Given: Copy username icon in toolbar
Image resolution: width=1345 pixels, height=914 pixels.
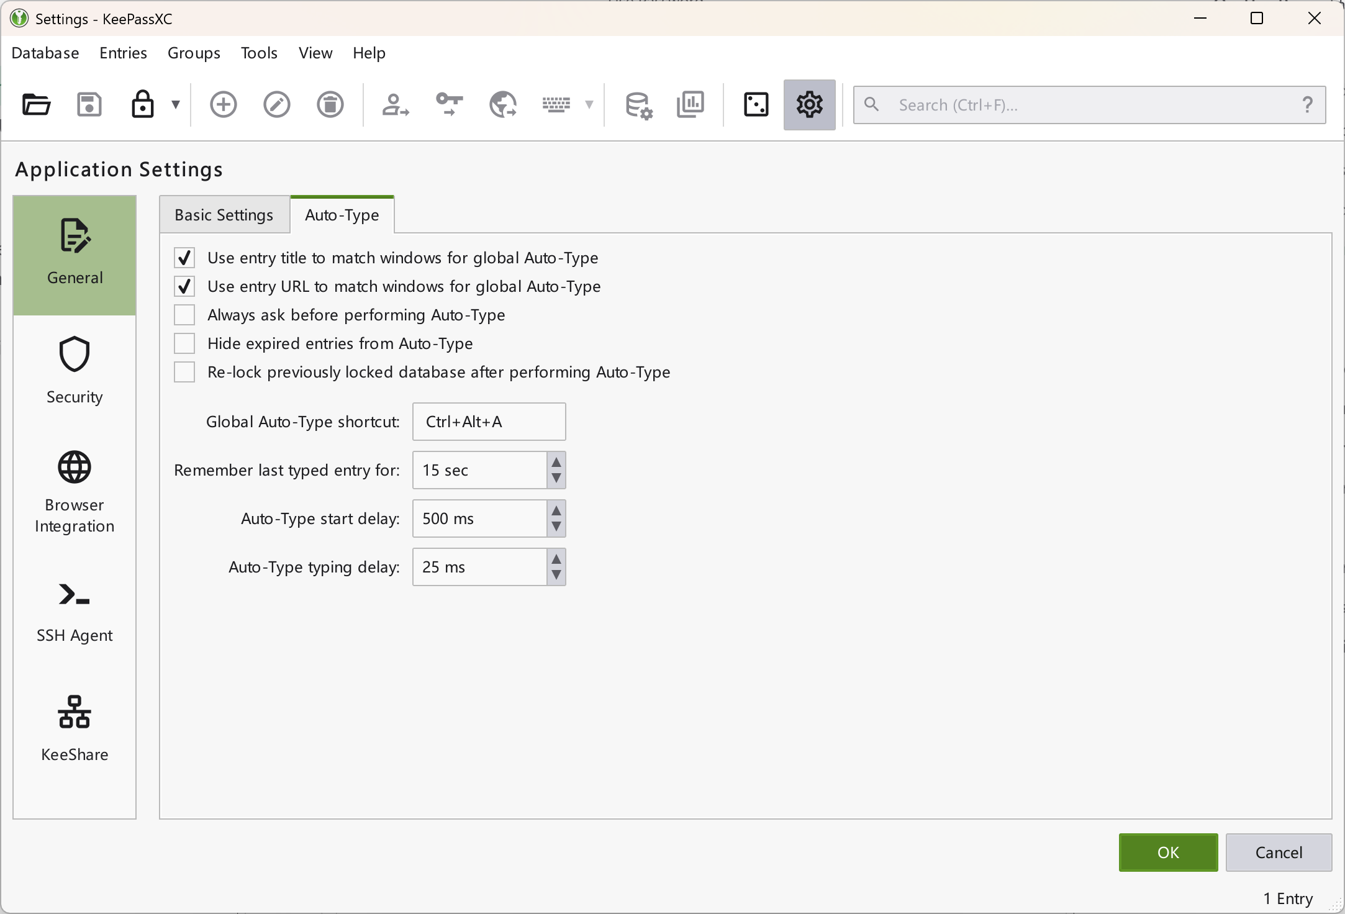Looking at the screenshot, I should (x=395, y=104).
